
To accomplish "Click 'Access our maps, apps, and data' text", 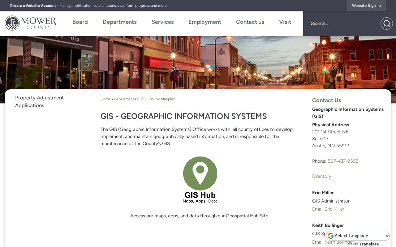I will [x=199, y=216].
